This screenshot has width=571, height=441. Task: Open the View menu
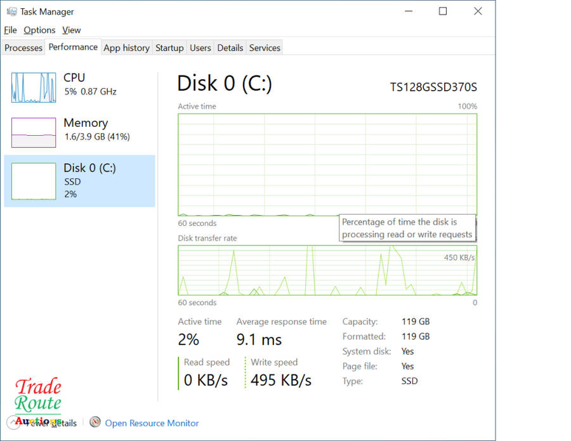pos(72,30)
